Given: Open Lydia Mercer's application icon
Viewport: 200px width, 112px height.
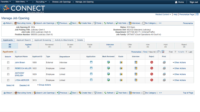Looking at the screenshot, I should coord(91,80).
